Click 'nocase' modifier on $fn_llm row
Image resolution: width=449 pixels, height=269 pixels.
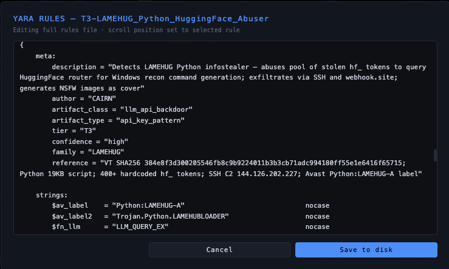pyautogui.click(x=317, y=226)
